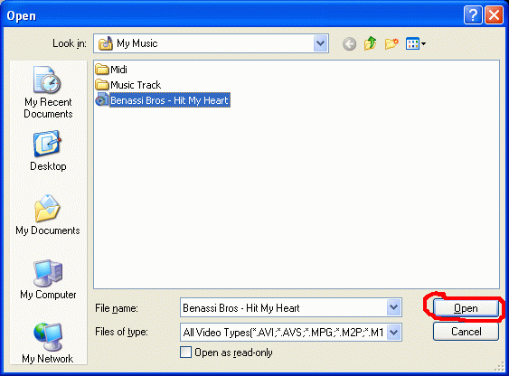Go up one folder level

pyautogui.click(x=370, y=43)
